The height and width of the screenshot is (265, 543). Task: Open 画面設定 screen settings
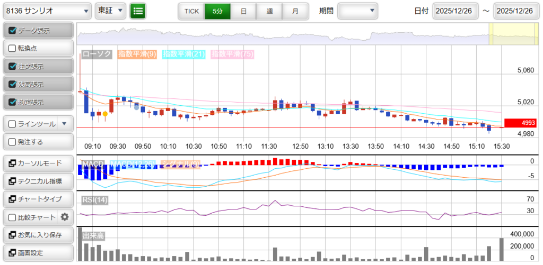38,253
